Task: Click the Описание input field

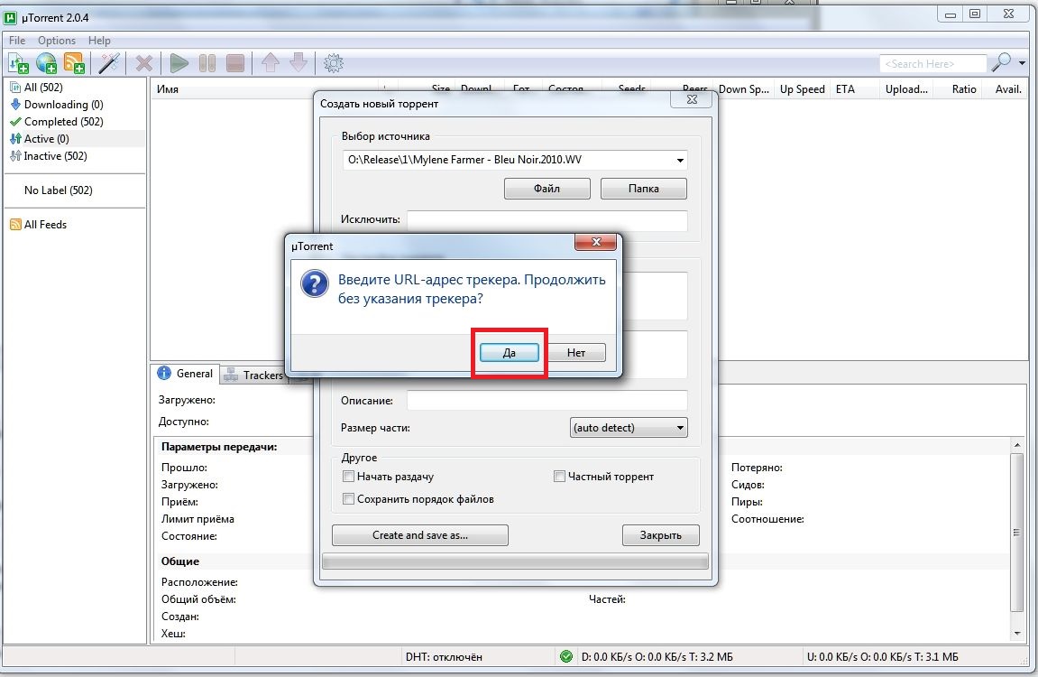Action: click(547, 400)
